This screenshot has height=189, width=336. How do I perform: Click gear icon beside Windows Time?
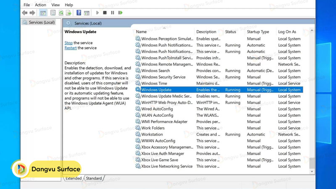pyautogui.click(x=138, y=83)
